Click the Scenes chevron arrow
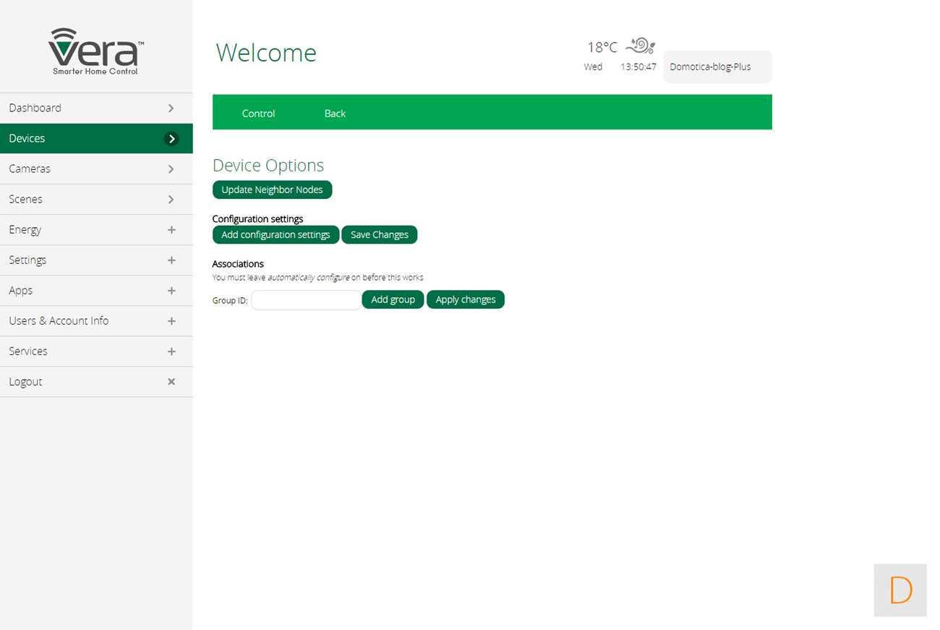The height and width of the screenshot is (630, 940). (x=171, y=199)
